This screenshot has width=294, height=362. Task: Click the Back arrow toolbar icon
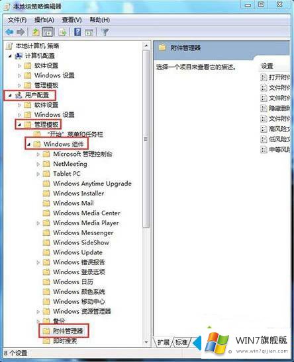(x=9, y=32)
